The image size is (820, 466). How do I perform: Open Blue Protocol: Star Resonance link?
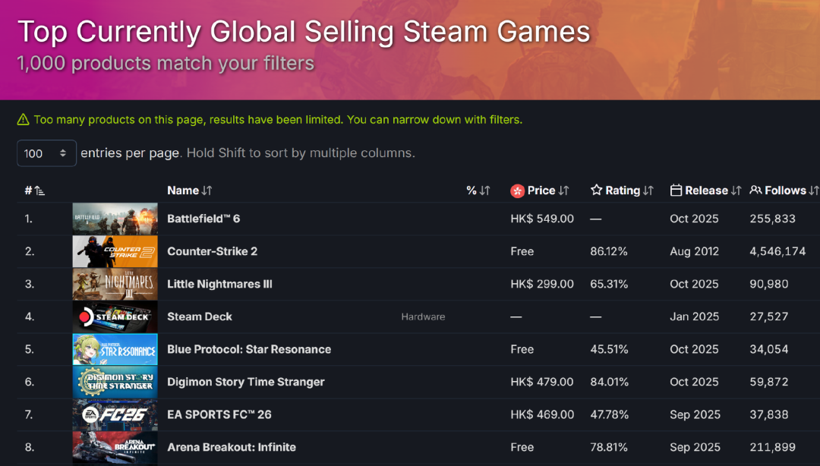249,349
